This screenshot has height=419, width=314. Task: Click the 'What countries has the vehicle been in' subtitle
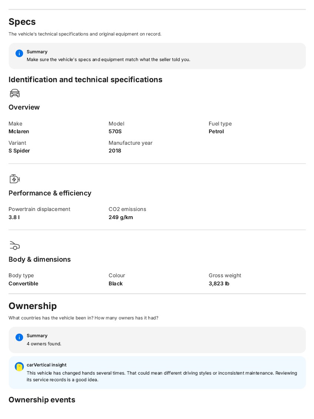[83, 318]
